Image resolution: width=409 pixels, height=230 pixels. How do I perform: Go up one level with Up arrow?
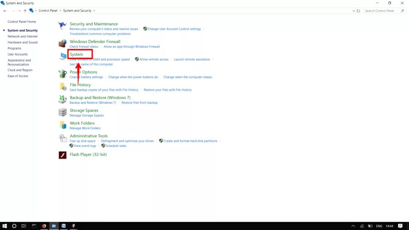[25, 11]
